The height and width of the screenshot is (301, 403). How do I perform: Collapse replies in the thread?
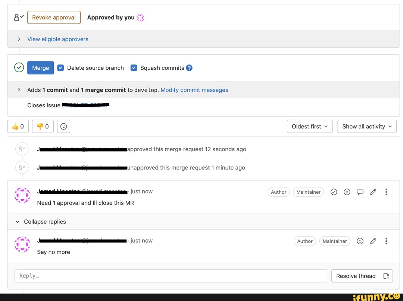point(41,222)
